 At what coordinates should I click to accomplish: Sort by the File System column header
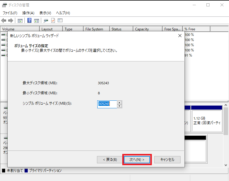pos(97,29)
